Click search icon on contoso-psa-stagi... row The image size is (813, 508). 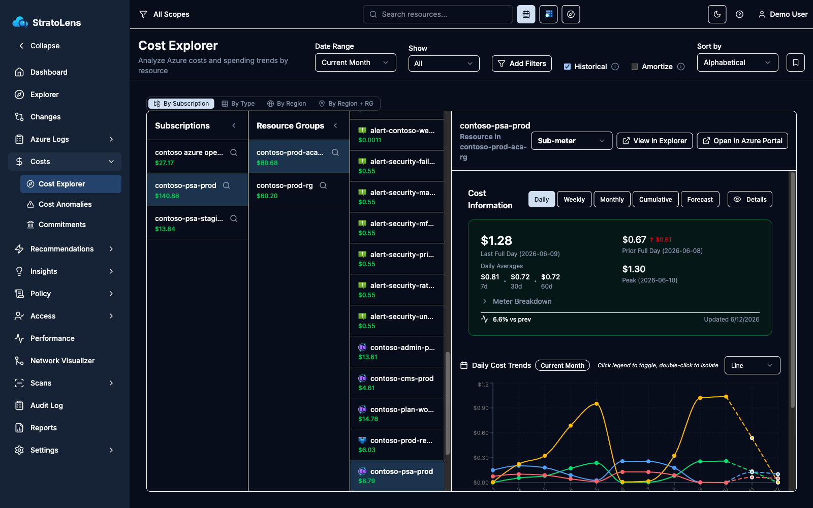(234, 218)
